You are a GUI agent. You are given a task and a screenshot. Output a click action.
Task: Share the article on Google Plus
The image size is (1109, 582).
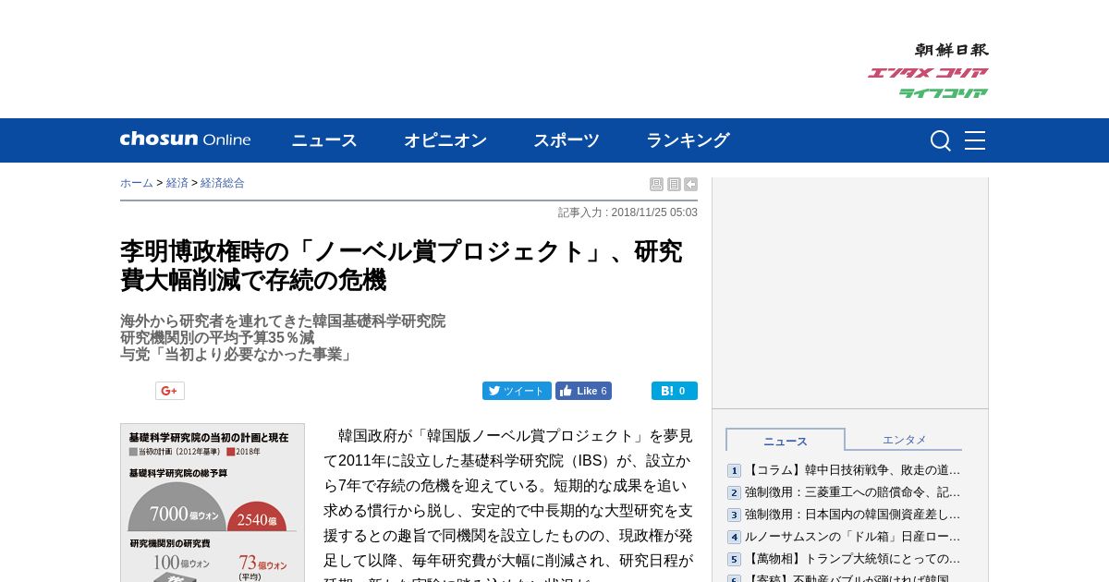coord(170,391)
